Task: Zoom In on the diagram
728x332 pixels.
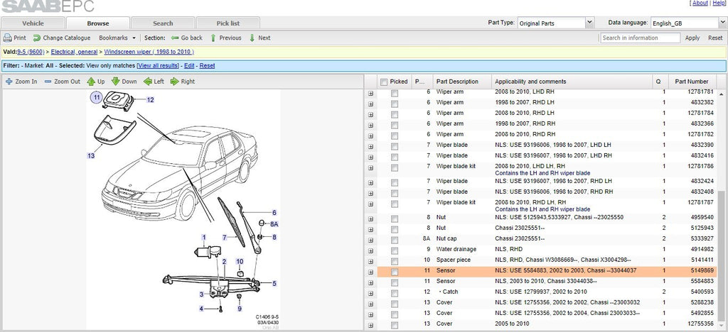Action: click(9, 82)
